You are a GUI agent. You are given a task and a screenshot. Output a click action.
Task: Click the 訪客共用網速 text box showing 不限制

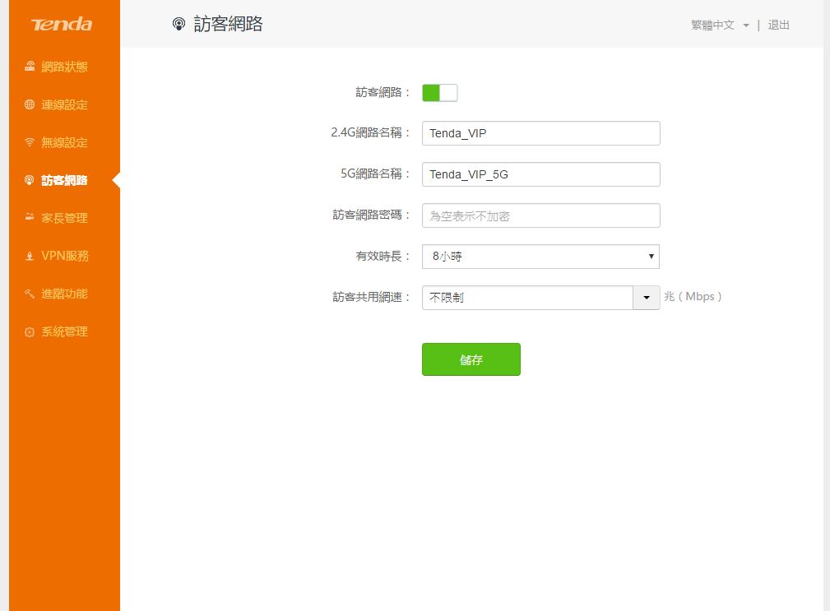[527, 298]
